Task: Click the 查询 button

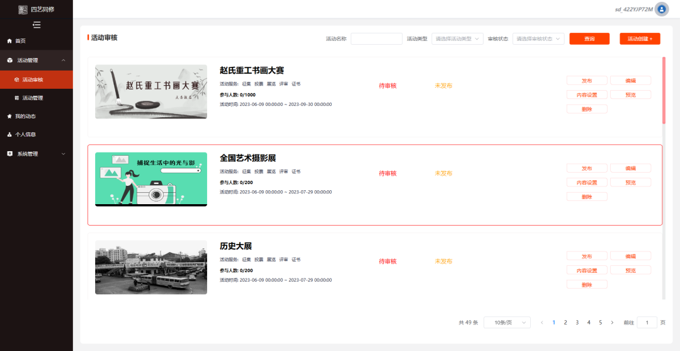Action: 589,38
